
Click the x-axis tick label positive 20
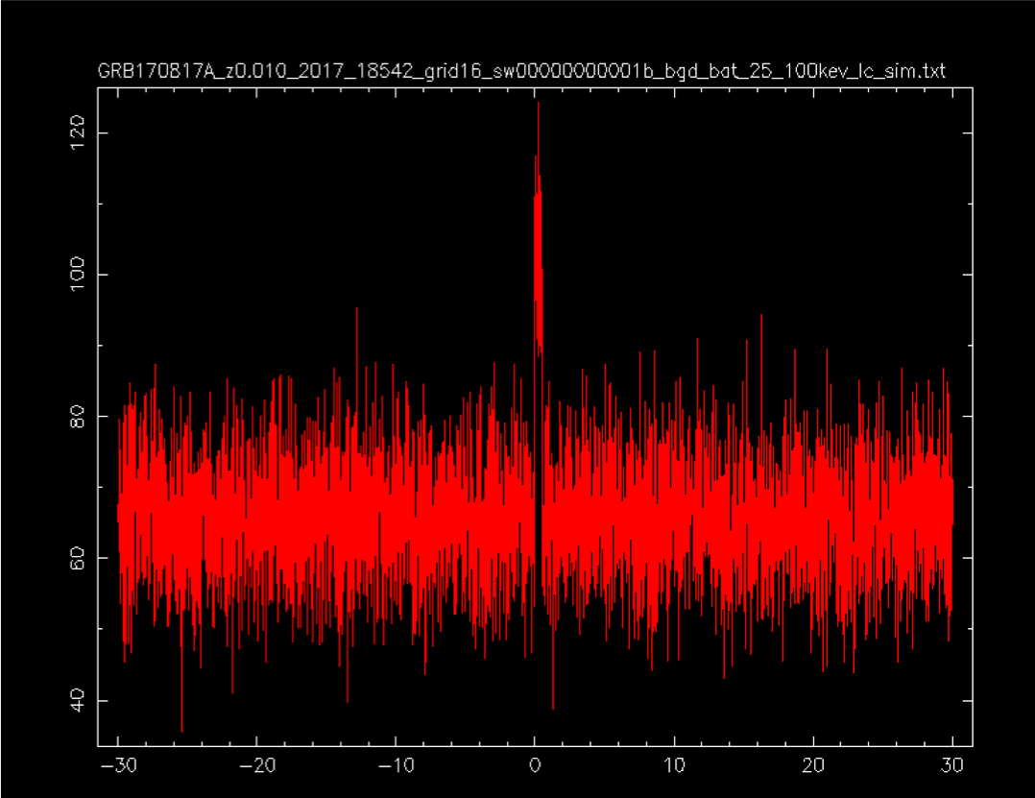813,765
